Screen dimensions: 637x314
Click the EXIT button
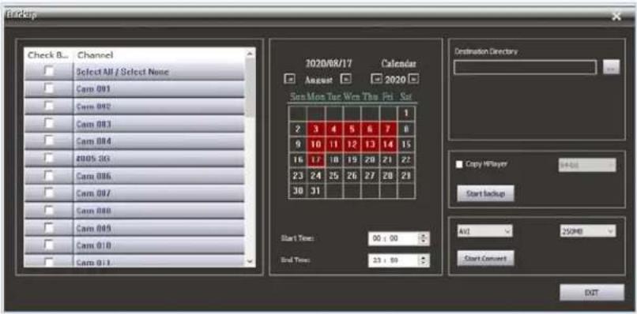(x=591, y=293)
